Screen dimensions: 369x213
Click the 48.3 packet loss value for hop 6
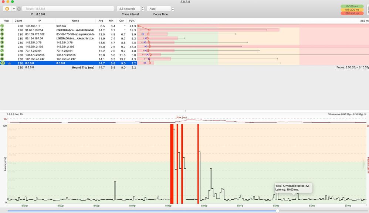(x=133, y=47)
